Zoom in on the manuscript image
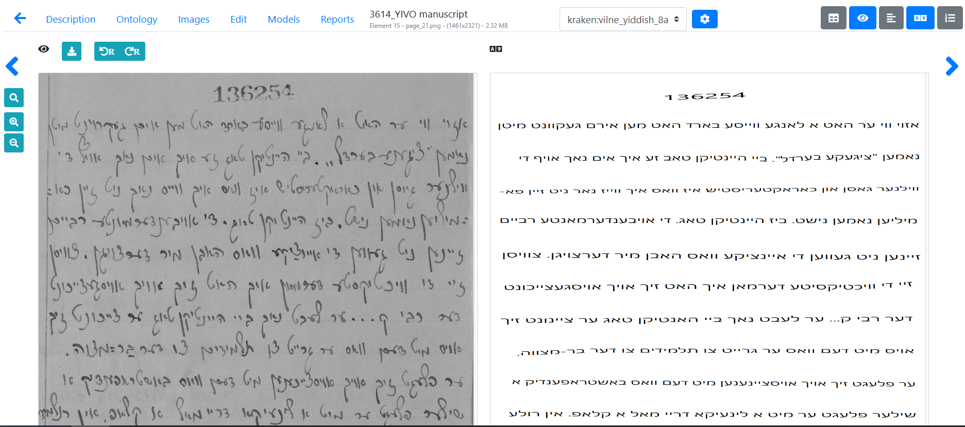Viewport: 965px width, 427px height. coord(14,122)
